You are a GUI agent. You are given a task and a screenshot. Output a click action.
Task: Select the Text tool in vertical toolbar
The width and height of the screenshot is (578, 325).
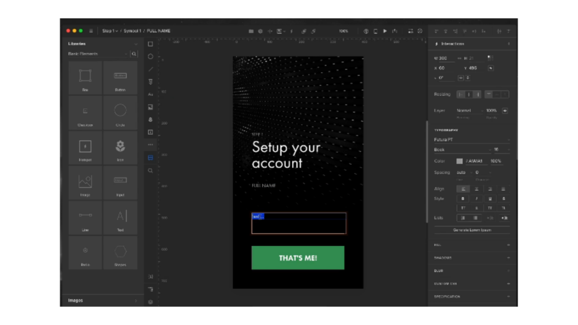[150, 94]
